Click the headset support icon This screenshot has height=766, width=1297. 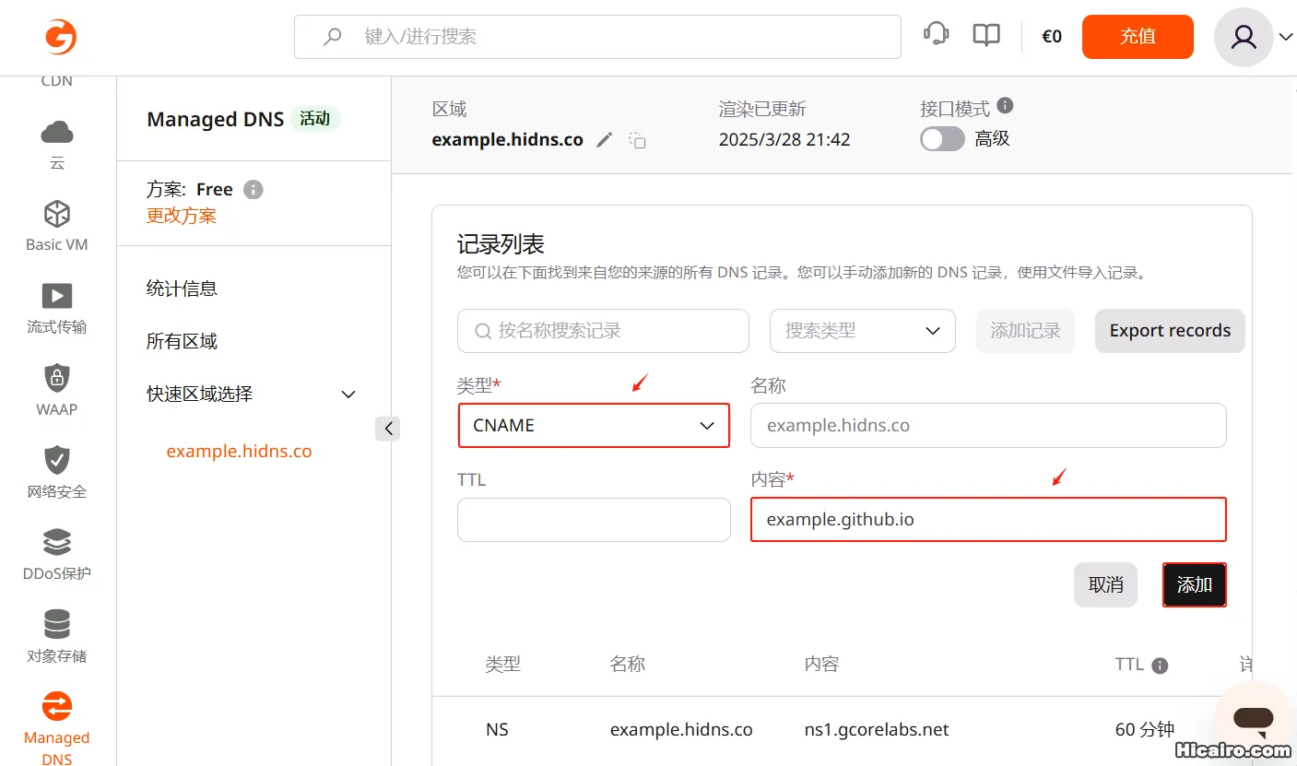(x=936, y=35)
